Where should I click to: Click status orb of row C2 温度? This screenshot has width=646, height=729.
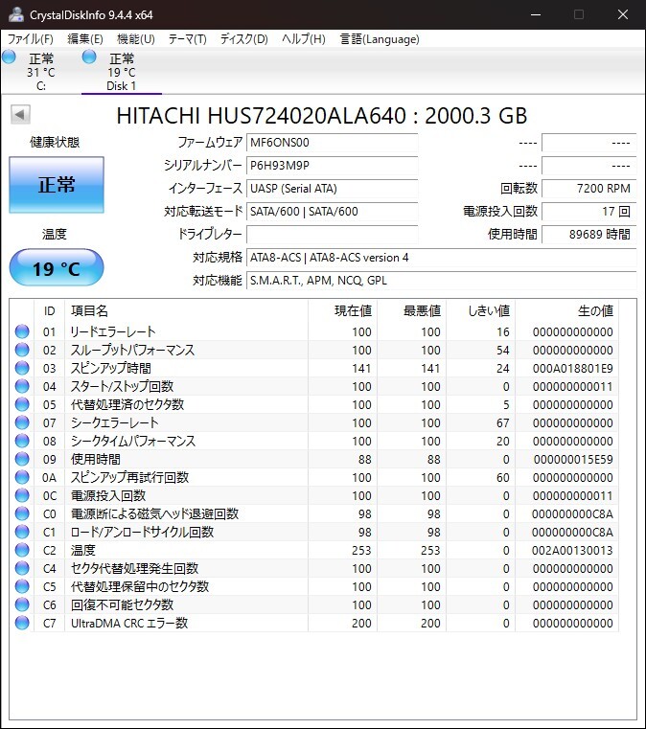coord(22,550)
